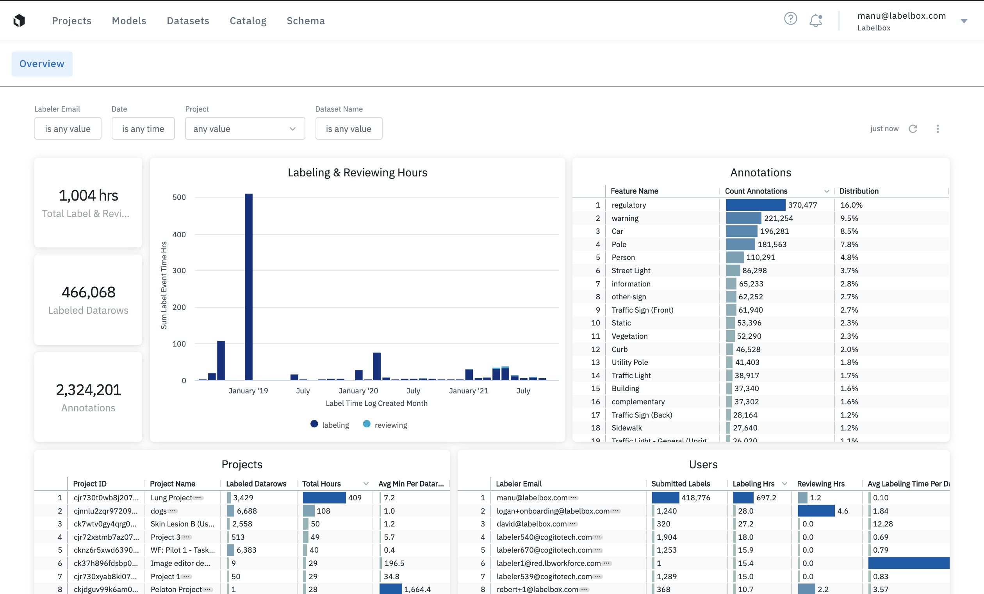Click the dashboard refresh icon
The width and height of the screenshot is (984, 594).
913,128
